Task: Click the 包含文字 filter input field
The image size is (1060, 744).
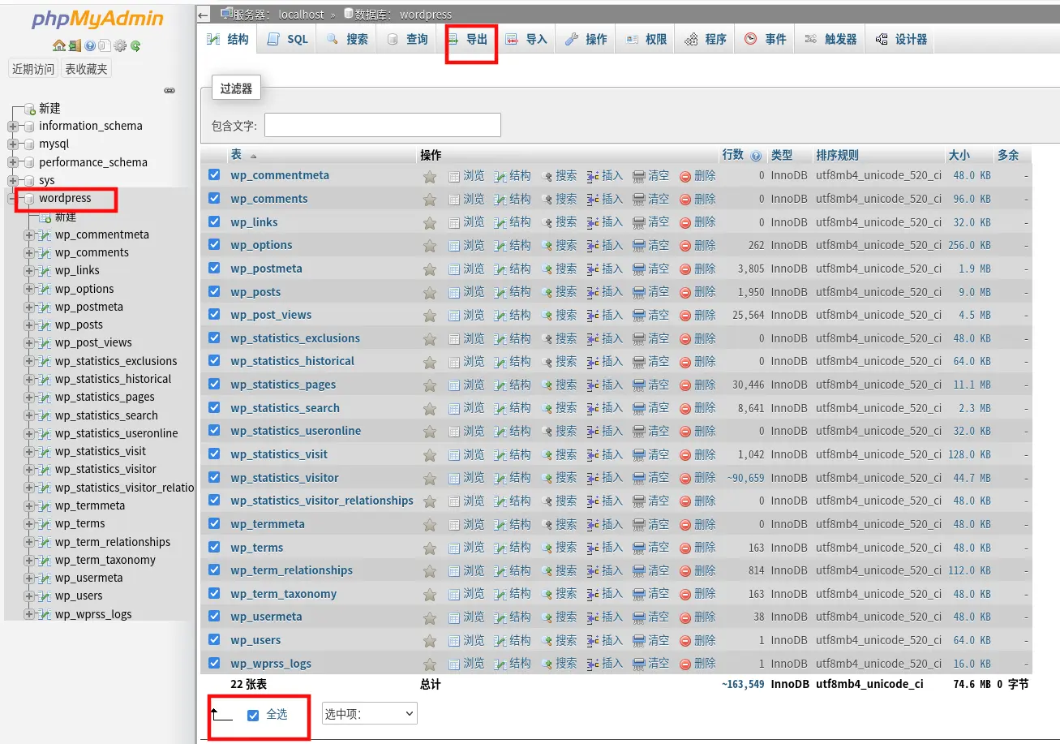Action: 382,125
